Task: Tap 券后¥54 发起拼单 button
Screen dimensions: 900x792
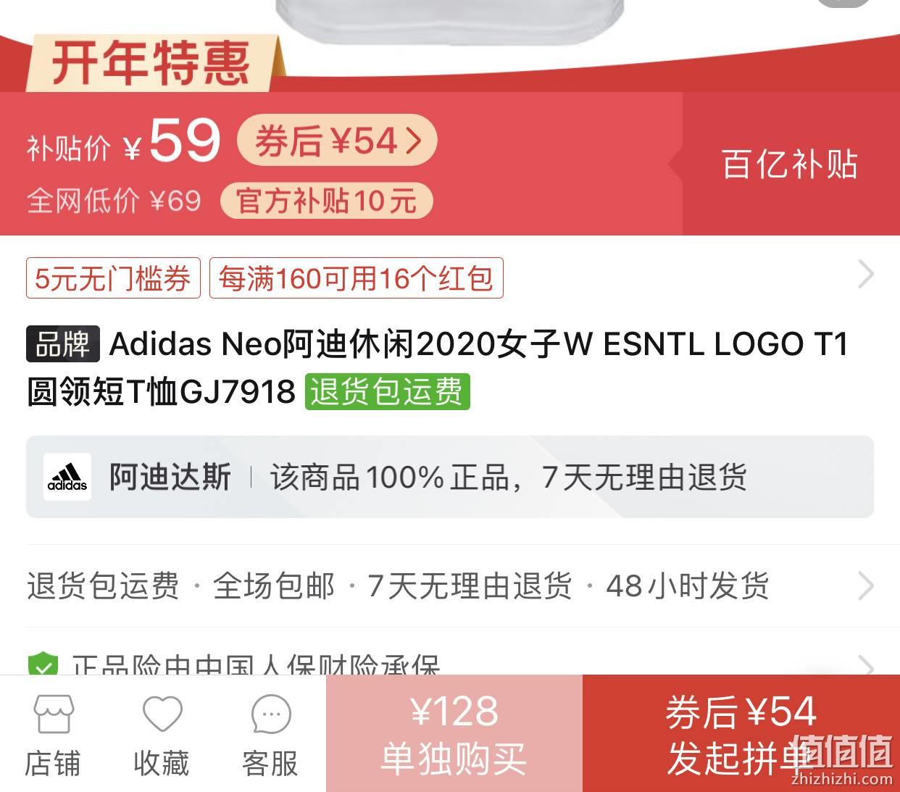Action: [x=741, y=733]
